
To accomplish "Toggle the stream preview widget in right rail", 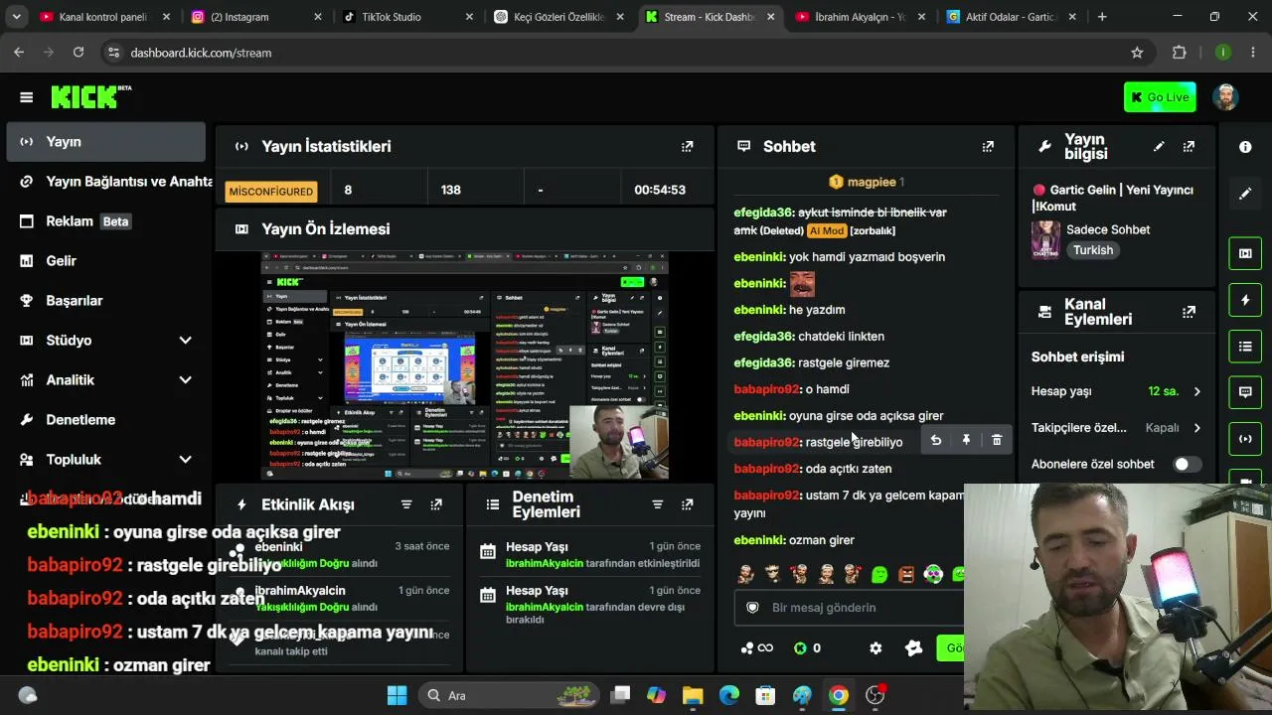I will [1245, 253].
